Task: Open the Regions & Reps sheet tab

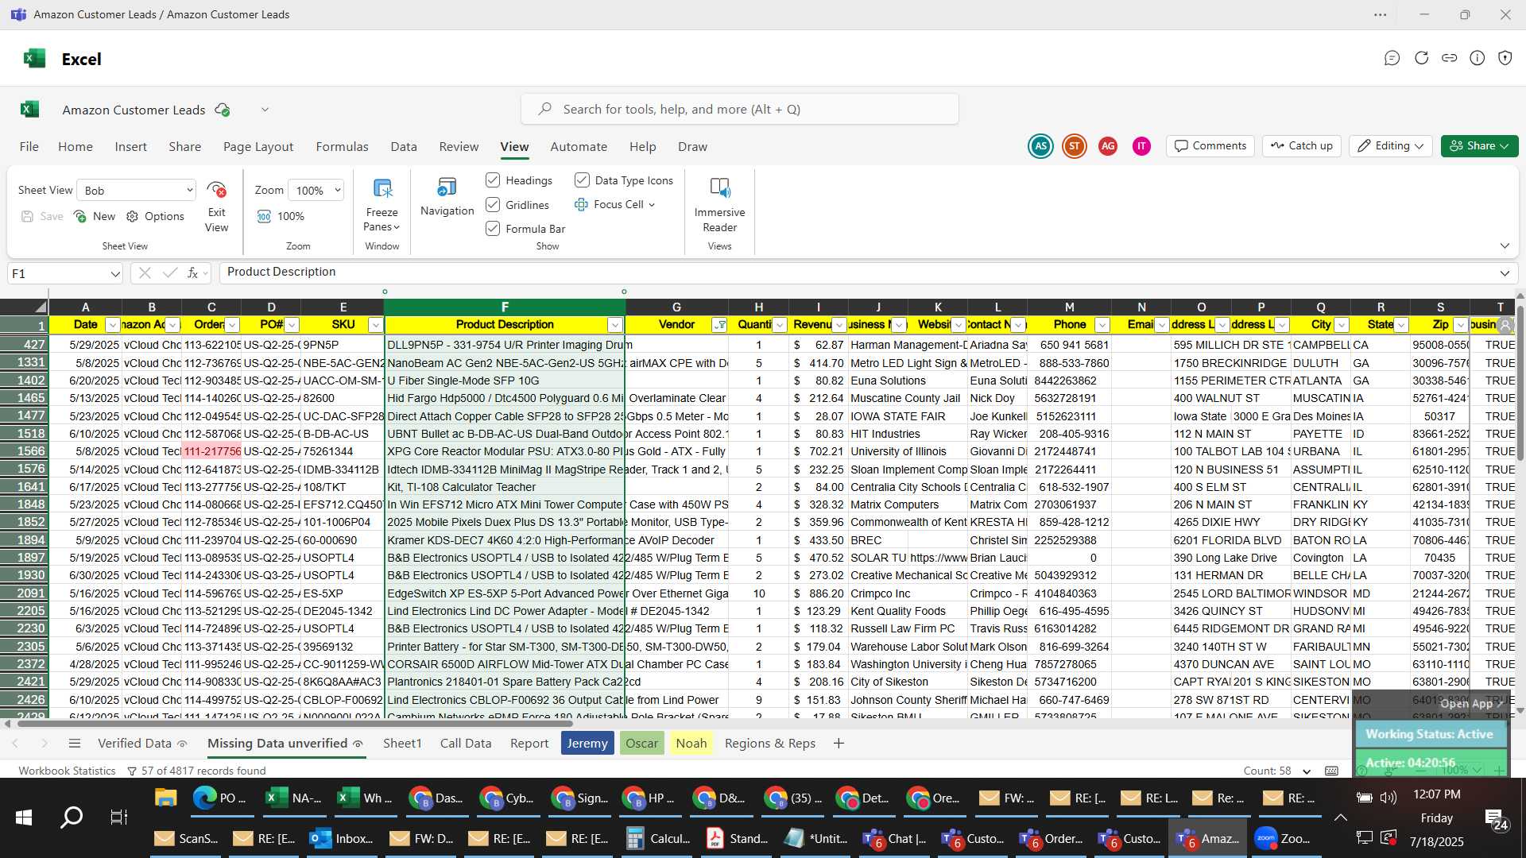Action: click(x=770, y=744)
